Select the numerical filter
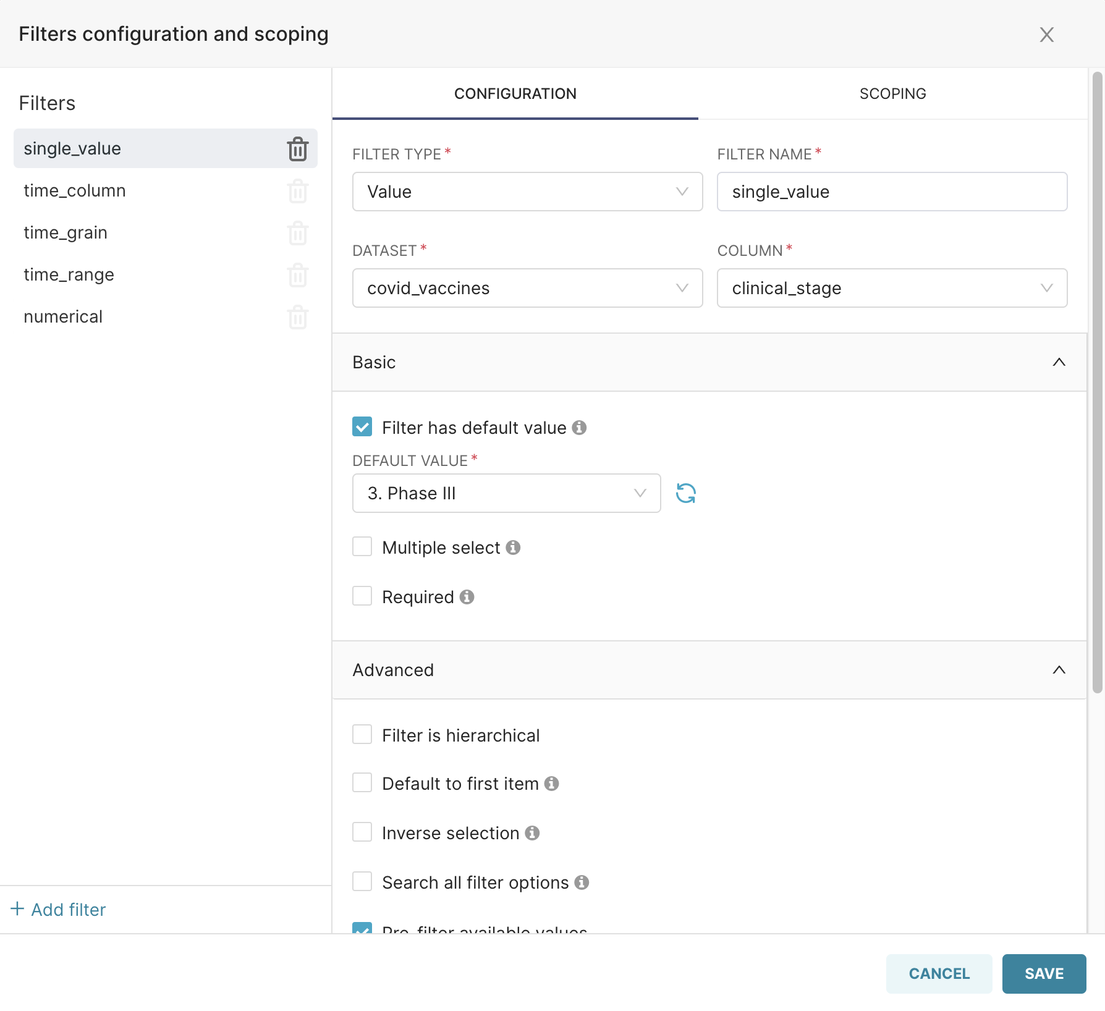This screenshot has width=1105, height=1011. coord(165,316)
